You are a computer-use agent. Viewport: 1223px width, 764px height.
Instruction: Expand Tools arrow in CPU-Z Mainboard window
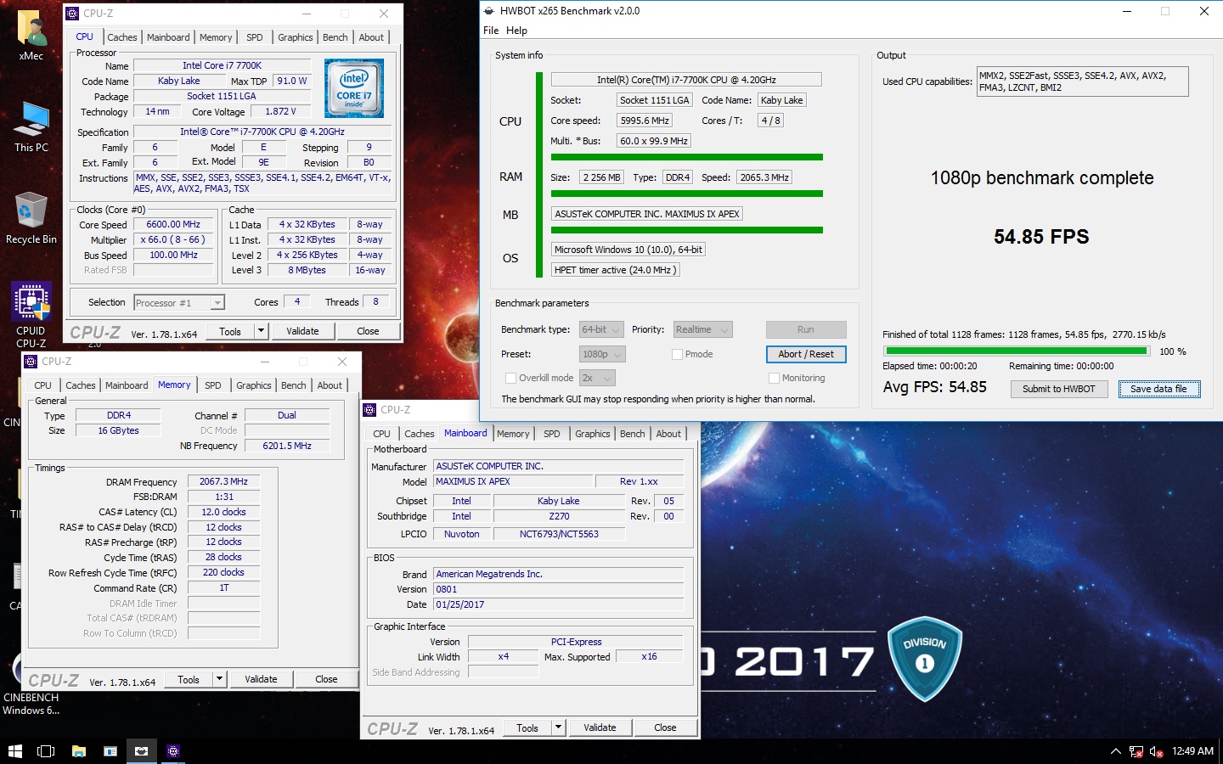click(x=559, y=727)
